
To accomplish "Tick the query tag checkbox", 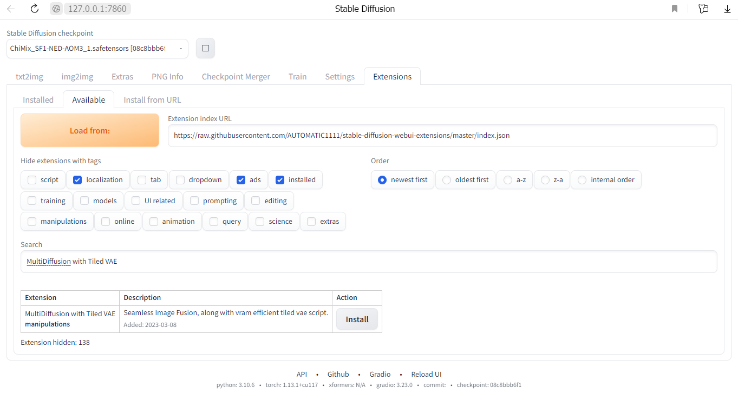I will click(x=214, y=222).
